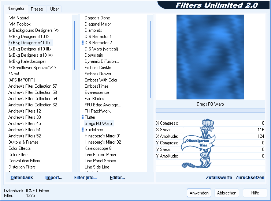Select the Kaleidoscope 8 filter
The image size is (271, 201).
pyautogui.click(x=98, y=148)
